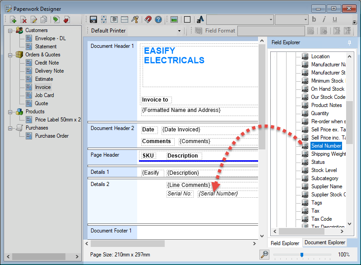Click the zoom 1:1 magnifier icon
Image resolution: width=361 pixels, height=265 pixels.
[265, 254]
